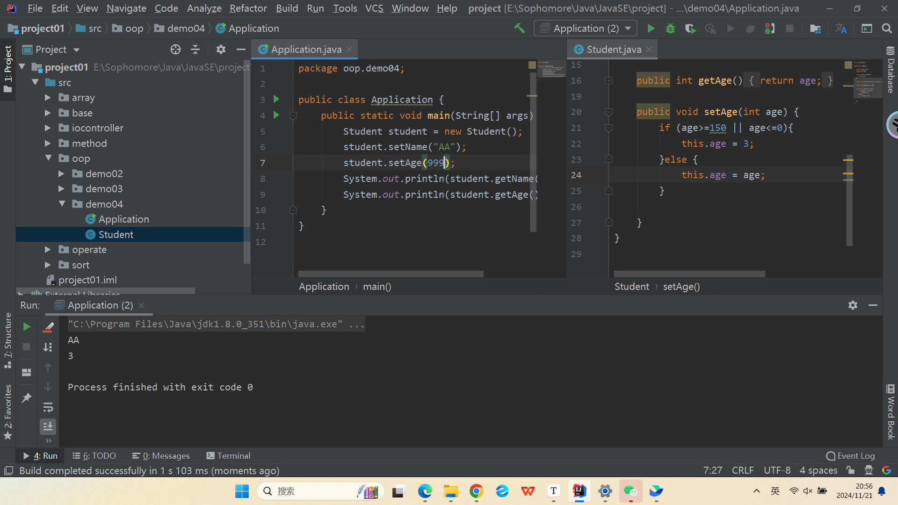Click Rerun green arrow in Run panel
This screenshot has width=898, height=505.
tap(27, 327)
